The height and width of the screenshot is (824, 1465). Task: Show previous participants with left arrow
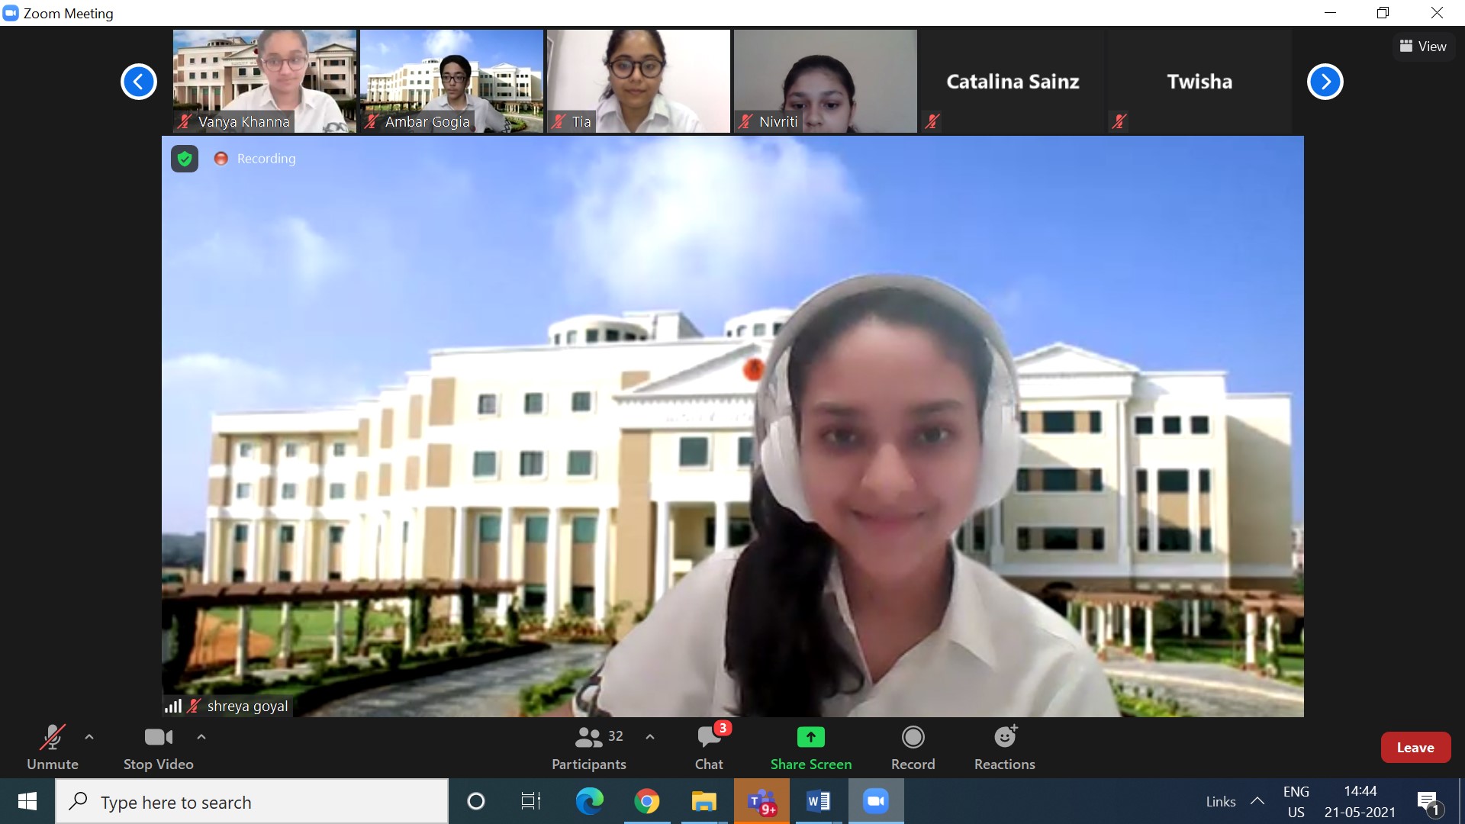click(139, 82)
